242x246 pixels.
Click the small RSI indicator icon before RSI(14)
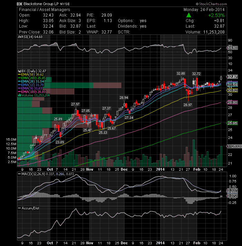pyautogui.click(x=19, y=37)
